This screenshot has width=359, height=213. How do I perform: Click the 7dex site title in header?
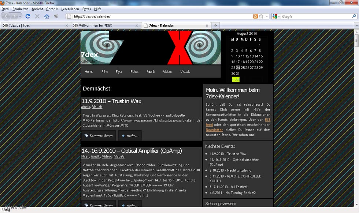[89, 55]
